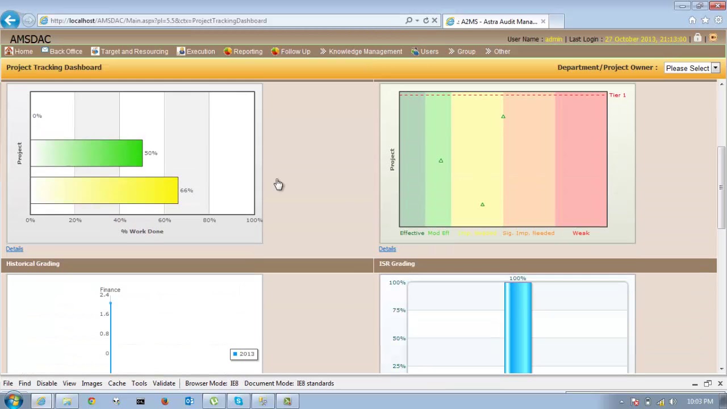
Task: Open a new blank browser tab
Action: pyautogui.click(x=557, y=22)
